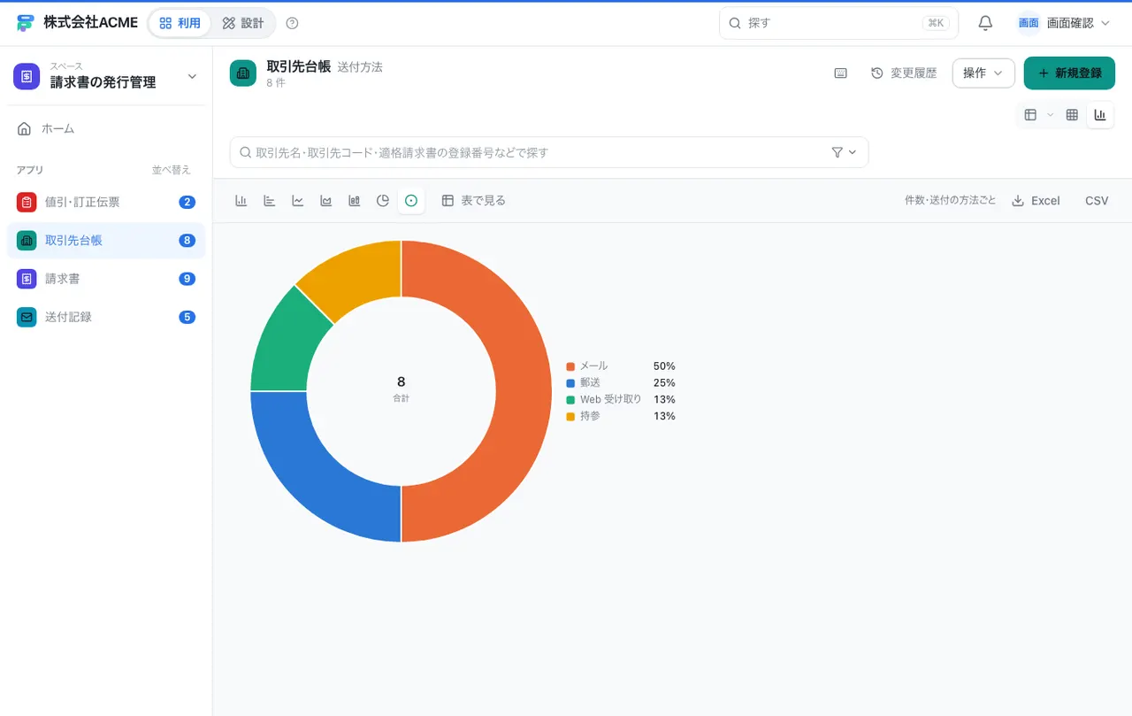
Task: Click the blue 郵送 legend swatch
Action: coord(570,383)
